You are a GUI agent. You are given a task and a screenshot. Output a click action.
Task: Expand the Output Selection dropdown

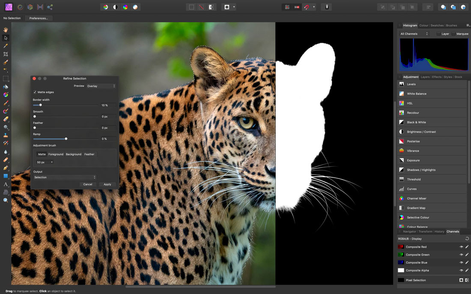tap(65, 177)
